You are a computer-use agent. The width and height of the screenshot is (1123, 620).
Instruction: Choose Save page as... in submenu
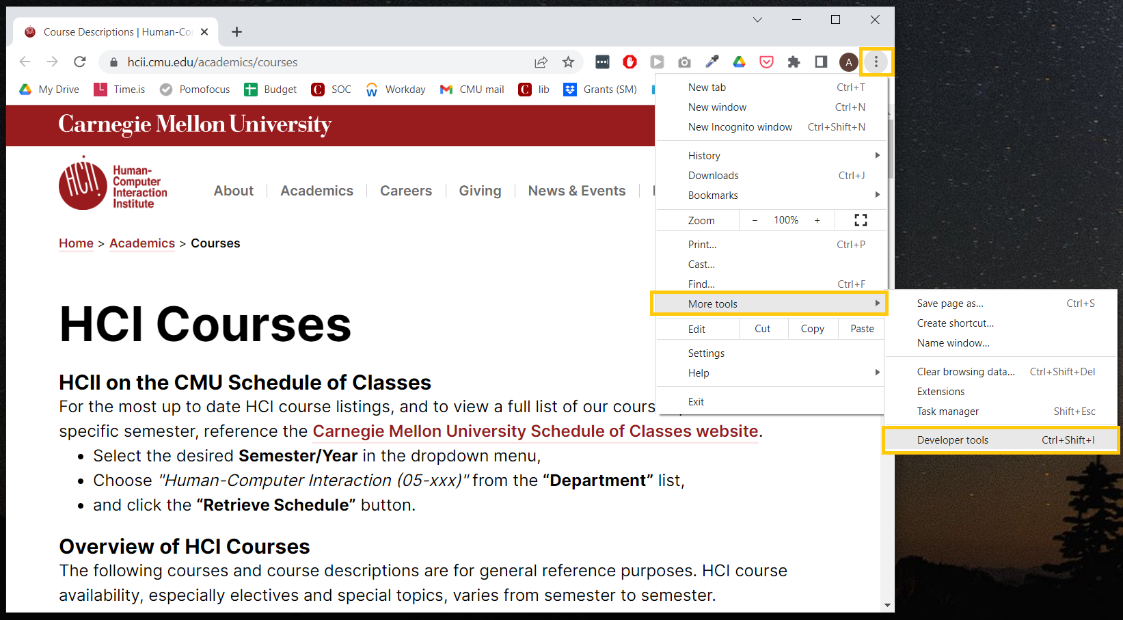coord(1001,304)
